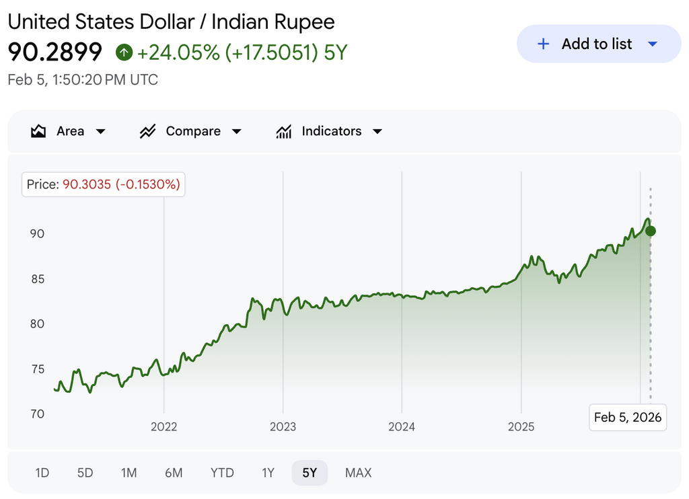Expand the Area dropdown arrow
The height and width of the screenshot is (499, 689).
coord(101,131)
